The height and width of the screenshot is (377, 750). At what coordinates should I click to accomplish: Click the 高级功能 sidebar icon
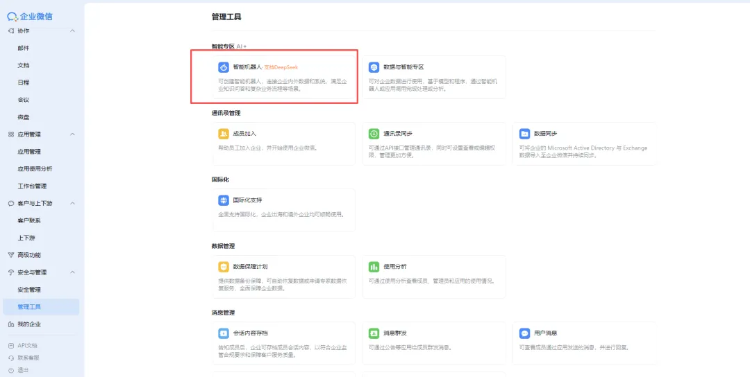click(x=11, y=255)
